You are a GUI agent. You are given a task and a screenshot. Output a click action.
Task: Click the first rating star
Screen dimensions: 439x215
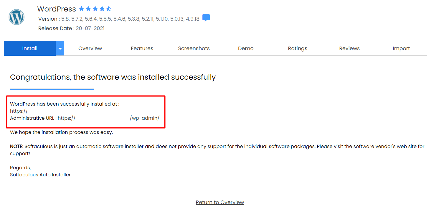(x=82, y=9)
